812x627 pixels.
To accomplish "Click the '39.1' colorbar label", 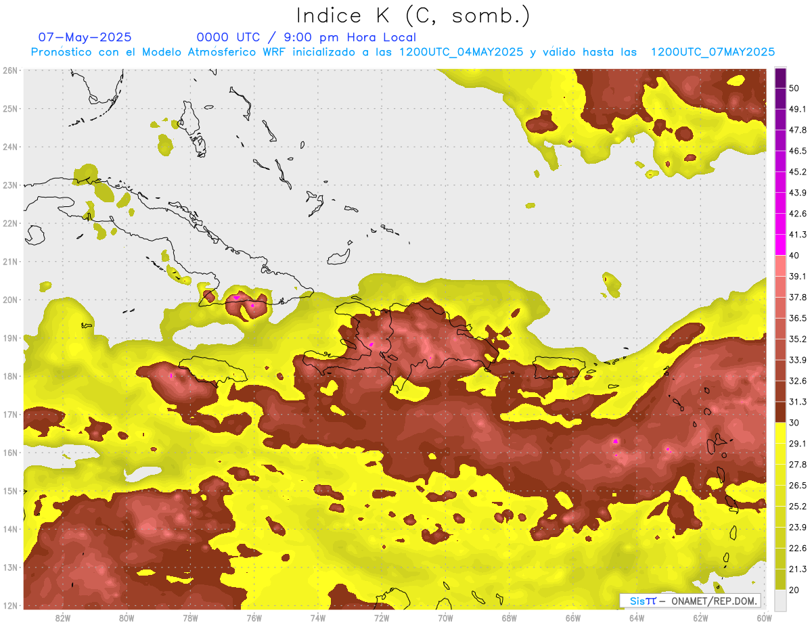I will pos(798,276).
